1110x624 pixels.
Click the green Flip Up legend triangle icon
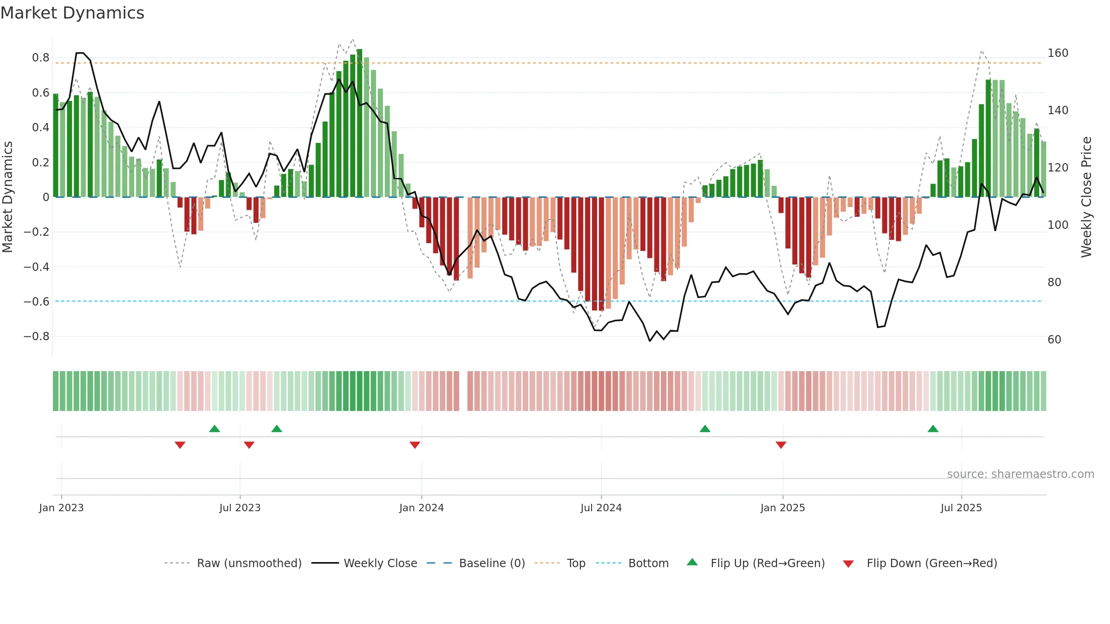pyautogui.click(x=692, y=562)
